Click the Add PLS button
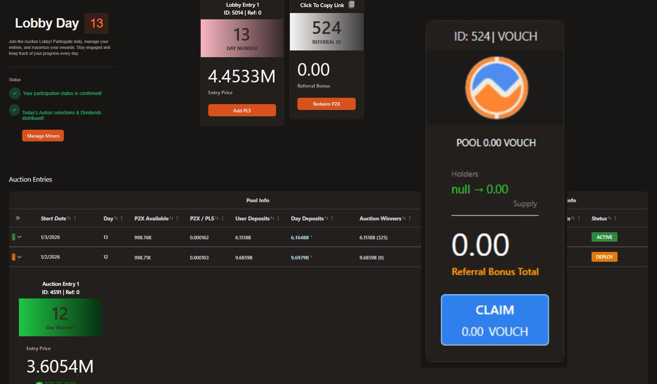Screen dimensions: 657x384 click(x=242, y=110)
